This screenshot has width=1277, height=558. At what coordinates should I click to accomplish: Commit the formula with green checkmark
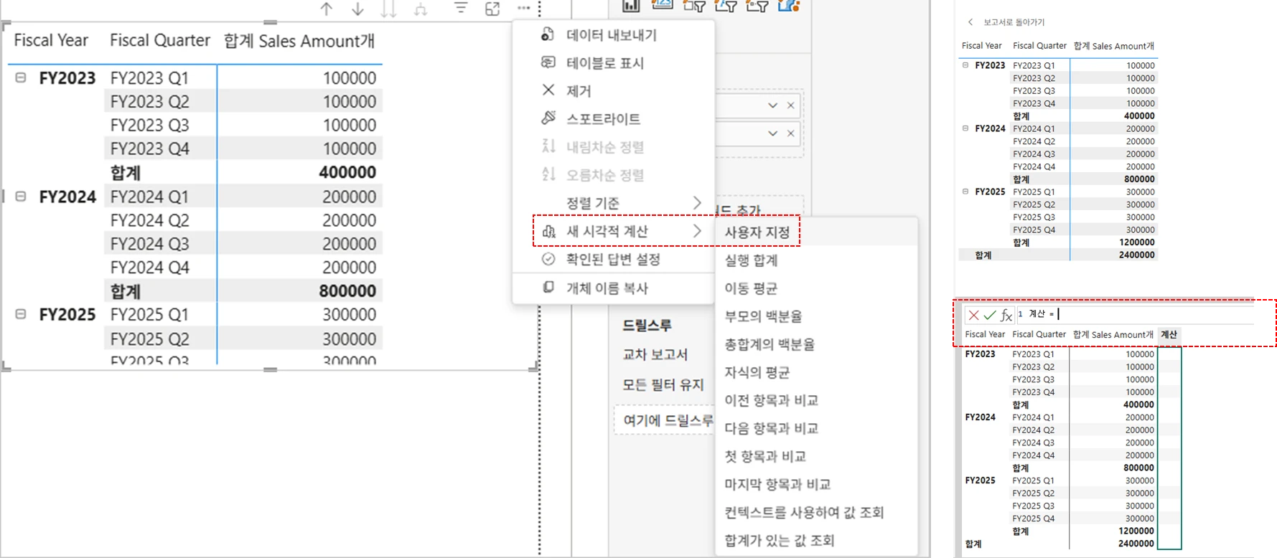click(x=990, y=315)
